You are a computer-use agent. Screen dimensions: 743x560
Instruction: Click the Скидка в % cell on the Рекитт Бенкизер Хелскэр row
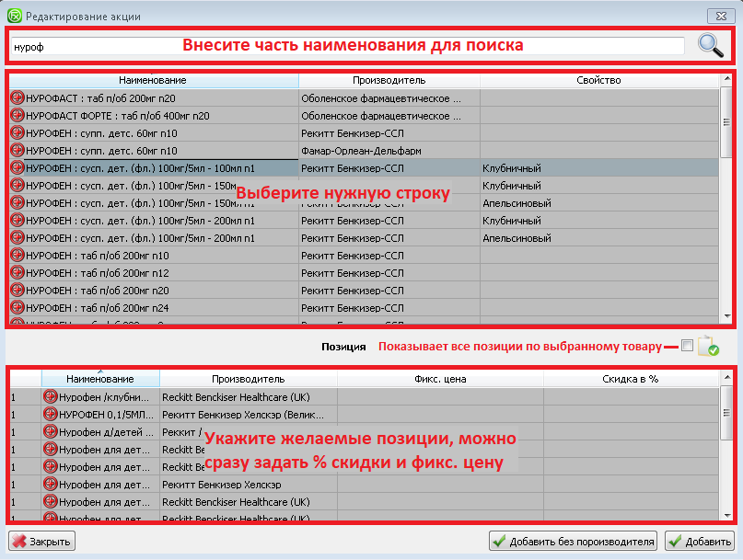pyautogui.click(x=631, y=485)
